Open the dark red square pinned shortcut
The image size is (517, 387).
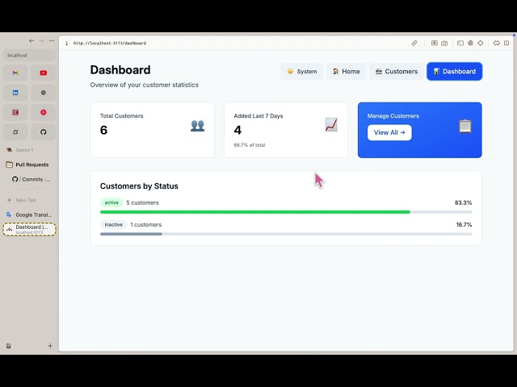click(x=15, y=113)
